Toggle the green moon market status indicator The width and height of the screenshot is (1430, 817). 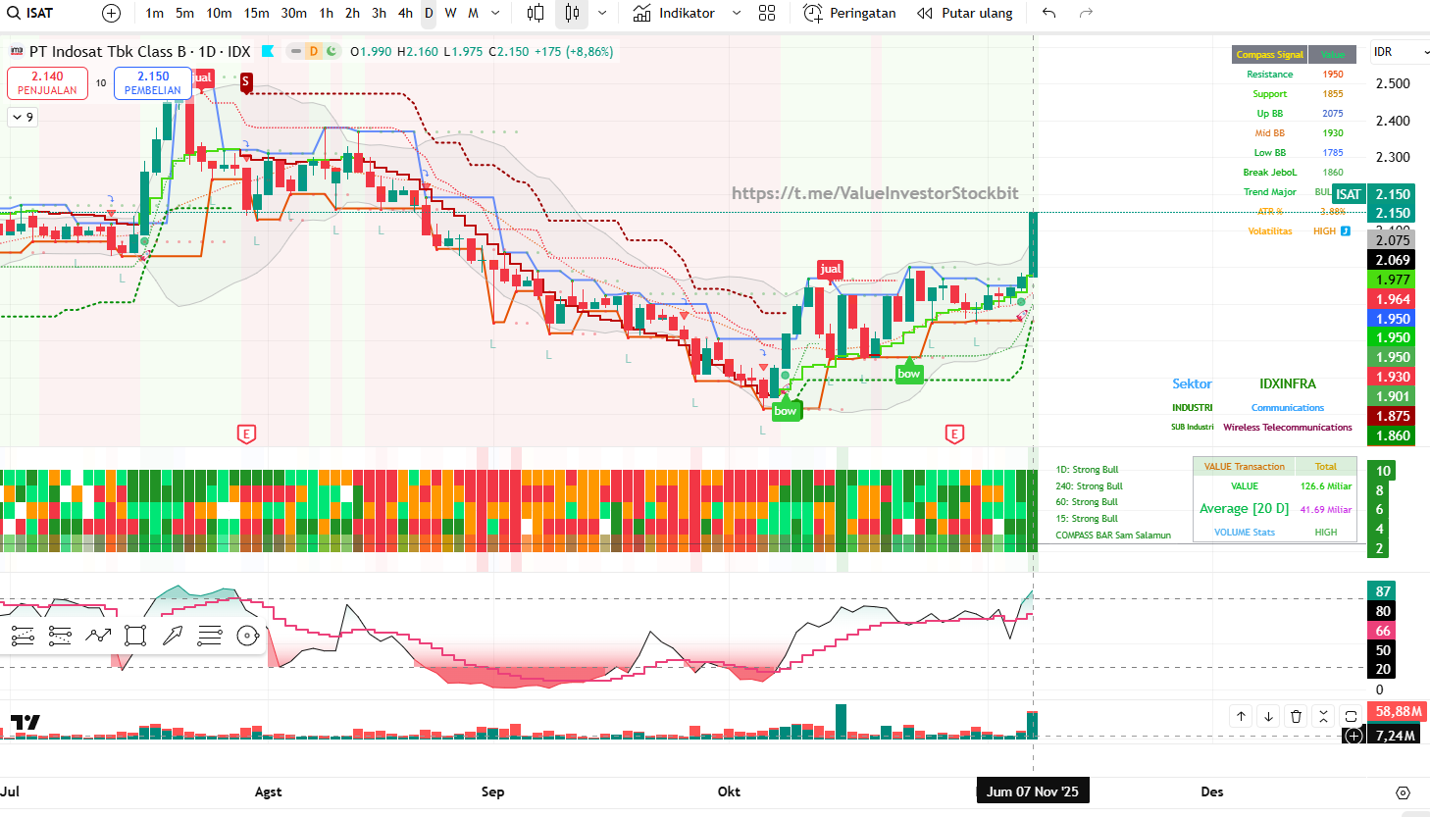coord(332,51)
